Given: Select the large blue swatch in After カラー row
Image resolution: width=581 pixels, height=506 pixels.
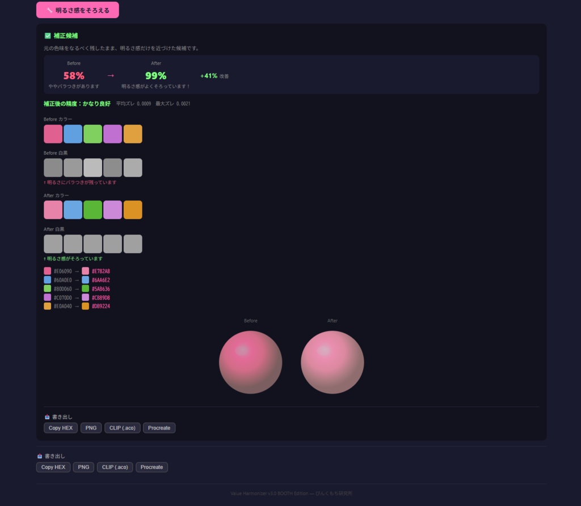Looking at the screenshot, I should [x=73, y=210].
